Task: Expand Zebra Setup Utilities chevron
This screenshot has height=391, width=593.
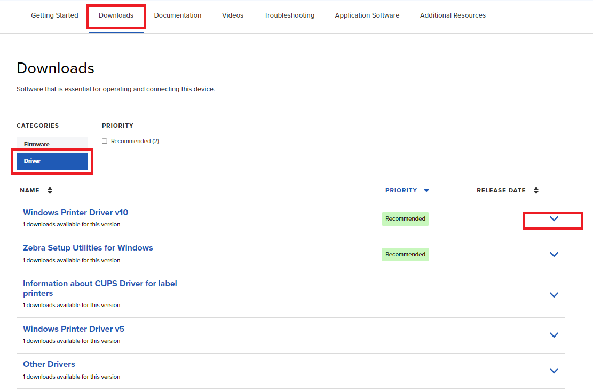Action: 554,254
